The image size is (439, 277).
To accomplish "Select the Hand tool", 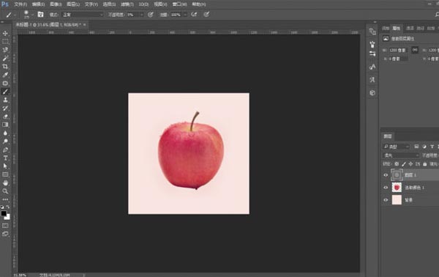I will point(5,183).
